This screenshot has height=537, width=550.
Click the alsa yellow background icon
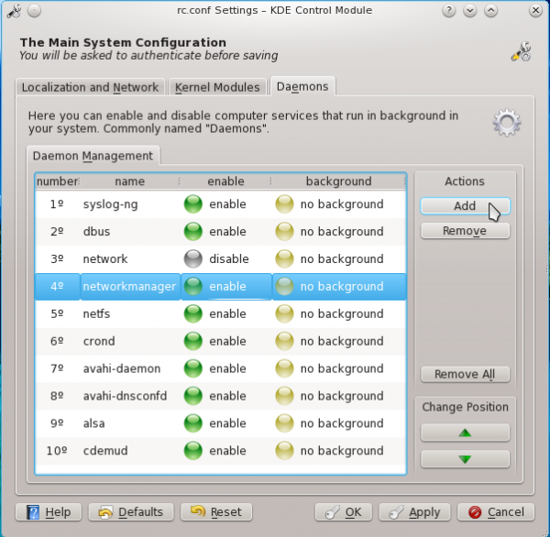(284, 423)
